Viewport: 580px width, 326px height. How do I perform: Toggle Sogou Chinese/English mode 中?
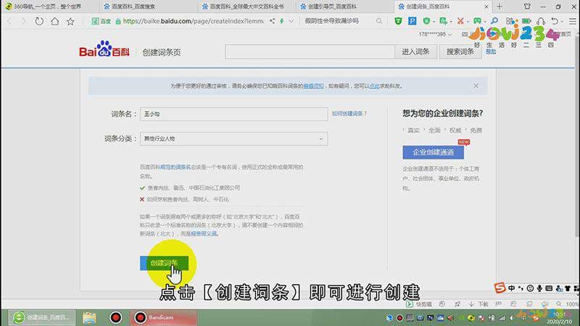click(511, 288)
